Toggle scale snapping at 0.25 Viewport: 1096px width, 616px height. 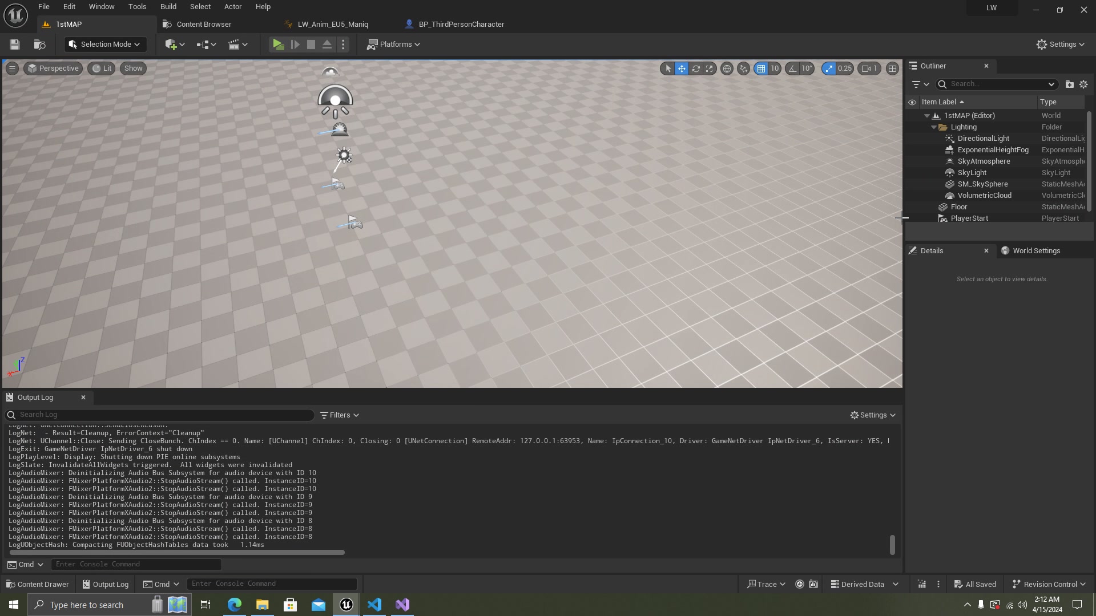click(828, 68)
